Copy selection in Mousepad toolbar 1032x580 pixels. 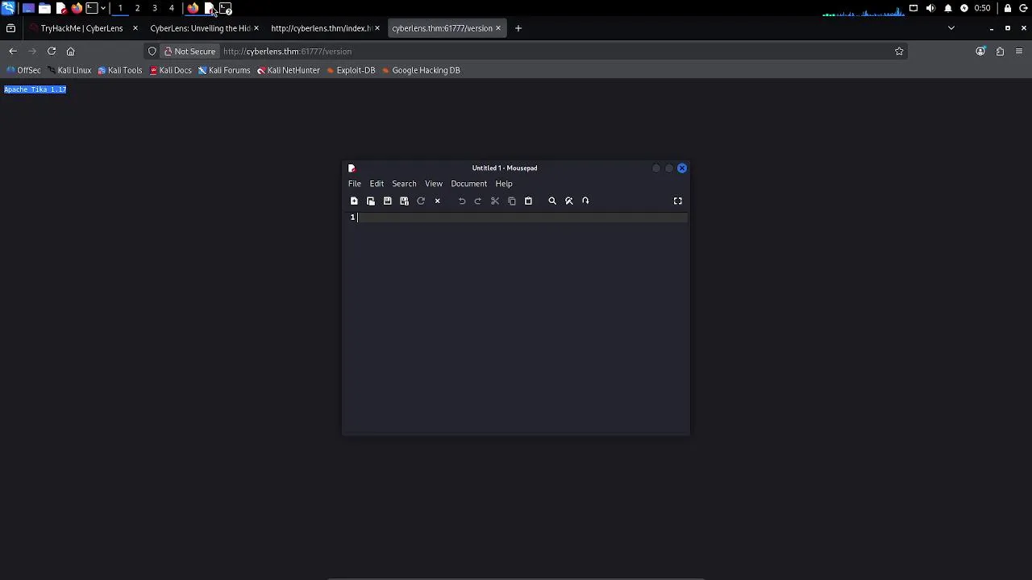(512, 201)
